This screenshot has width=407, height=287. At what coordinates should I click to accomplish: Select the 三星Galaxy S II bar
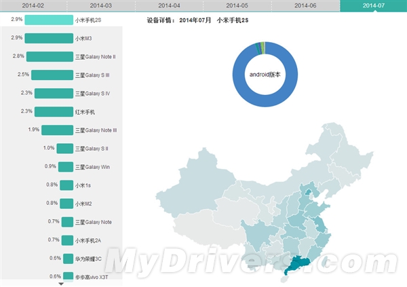(65, 149)
